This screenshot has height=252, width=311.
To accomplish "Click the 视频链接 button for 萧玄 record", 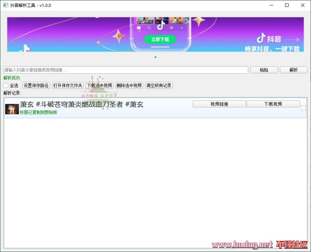I will [x=220, y=104].
